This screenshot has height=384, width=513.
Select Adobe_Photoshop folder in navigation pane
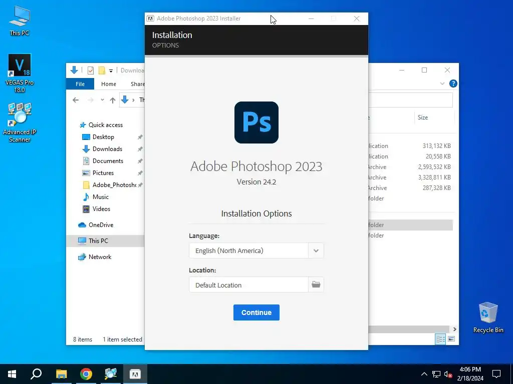point(110,185)
